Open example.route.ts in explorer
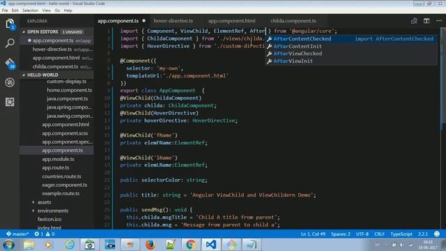This screenshot has width=446, height=251. point(61,194)
